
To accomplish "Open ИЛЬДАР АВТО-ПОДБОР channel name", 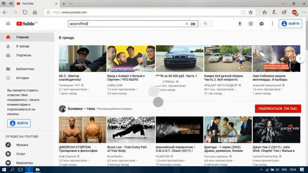I will (x=221, y=86).
